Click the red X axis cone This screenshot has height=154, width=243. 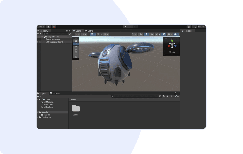169,46
